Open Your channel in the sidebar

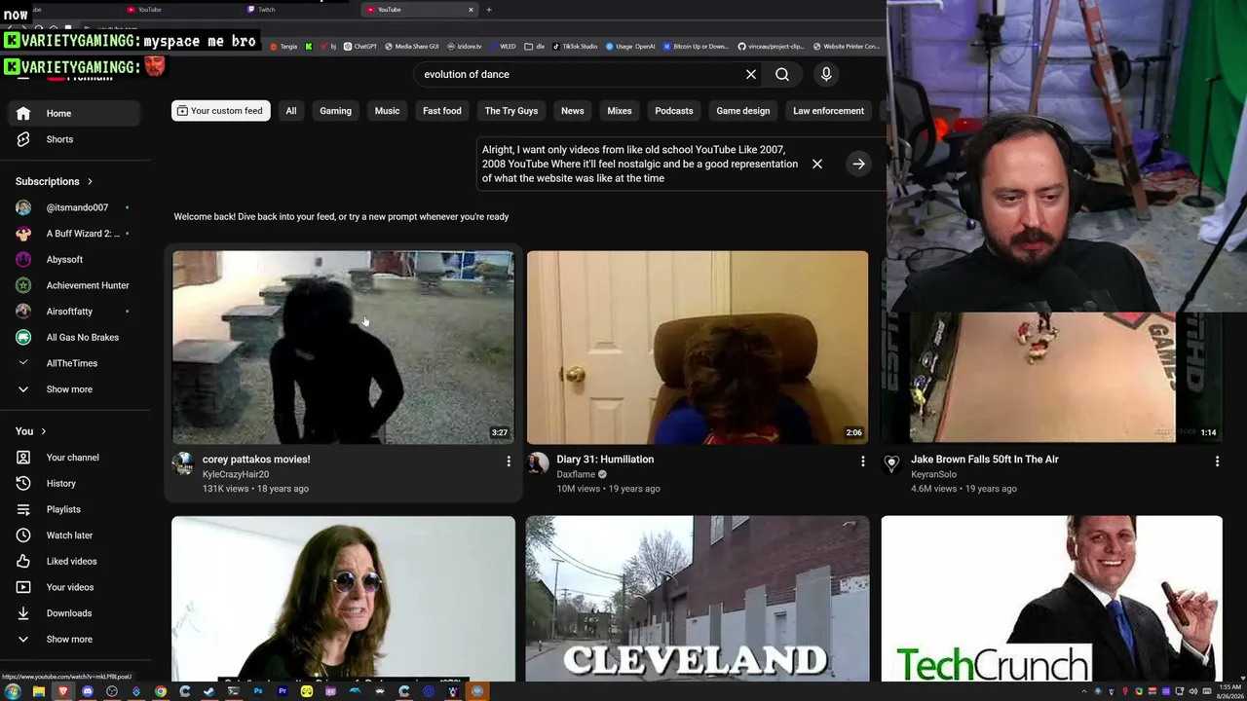pos(76,458)
